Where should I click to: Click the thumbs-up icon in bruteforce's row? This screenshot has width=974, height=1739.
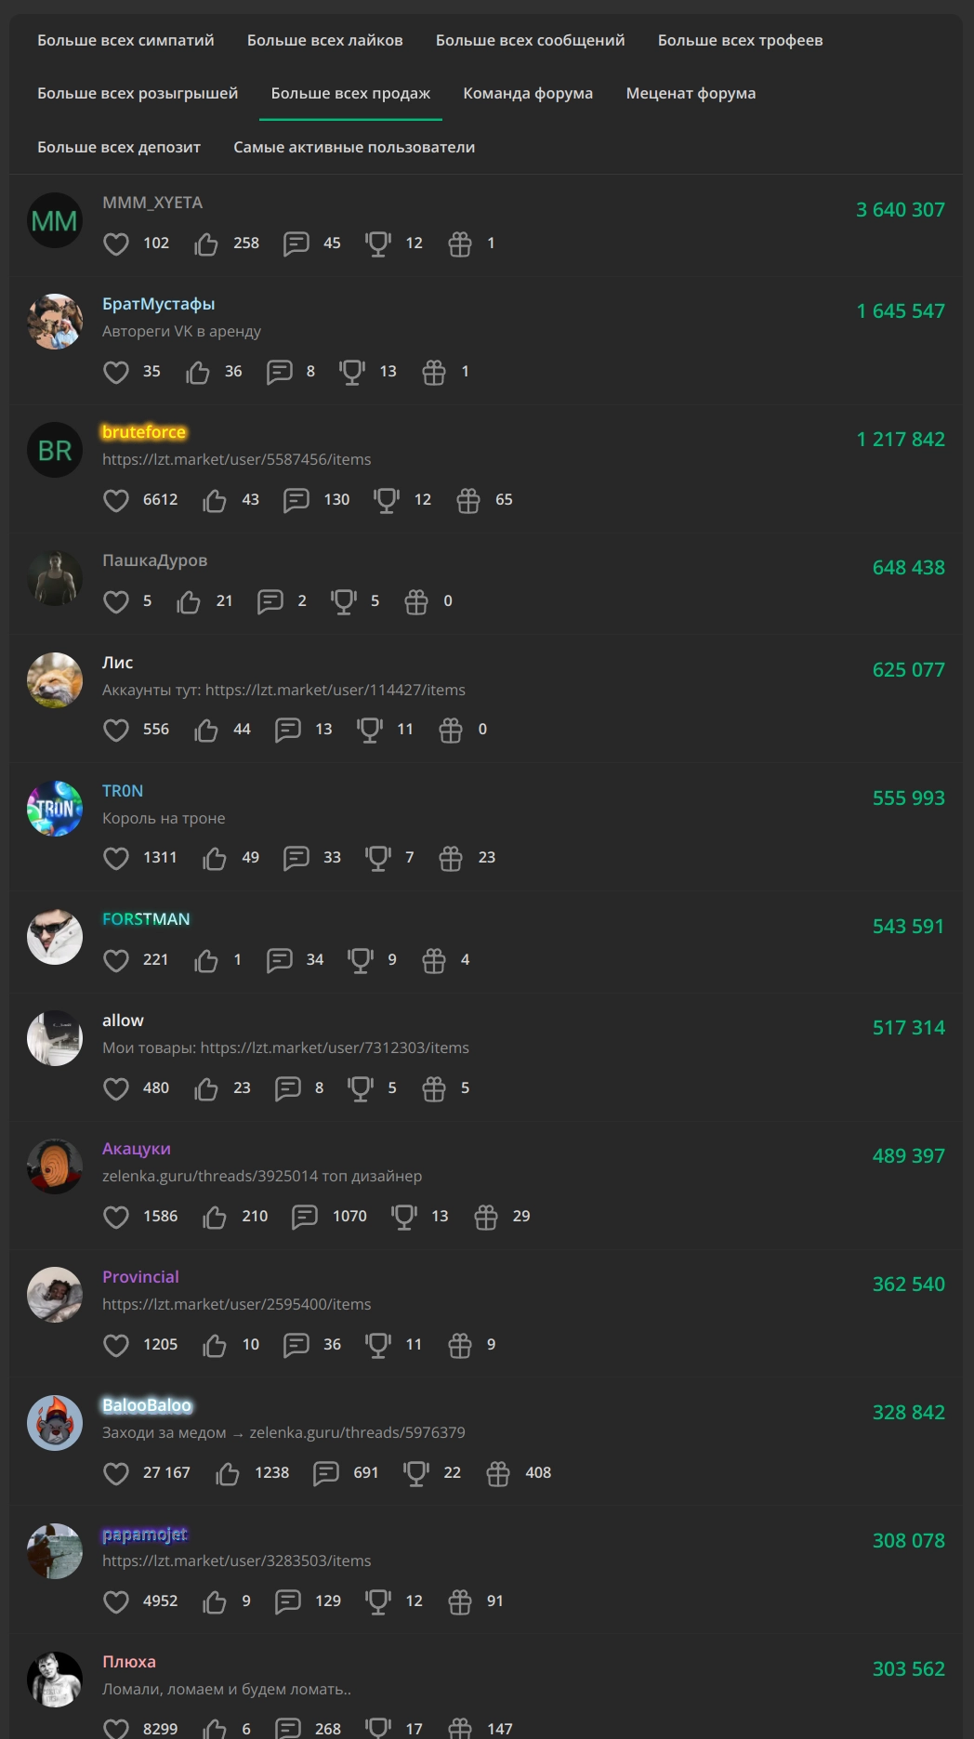click(215, 500)
